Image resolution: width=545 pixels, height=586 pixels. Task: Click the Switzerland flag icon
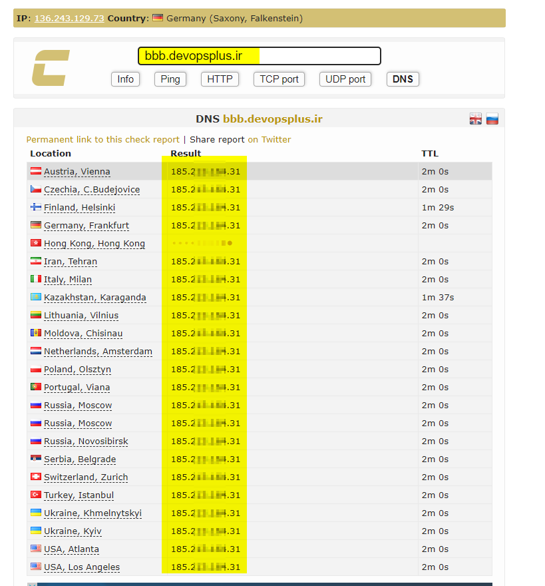(36, 477)
